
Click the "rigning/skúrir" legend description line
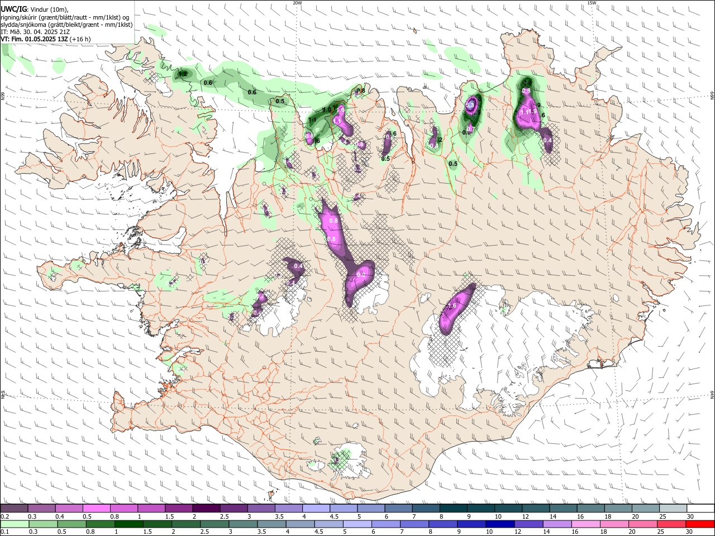pyautogui.click(x=65, y=17)
